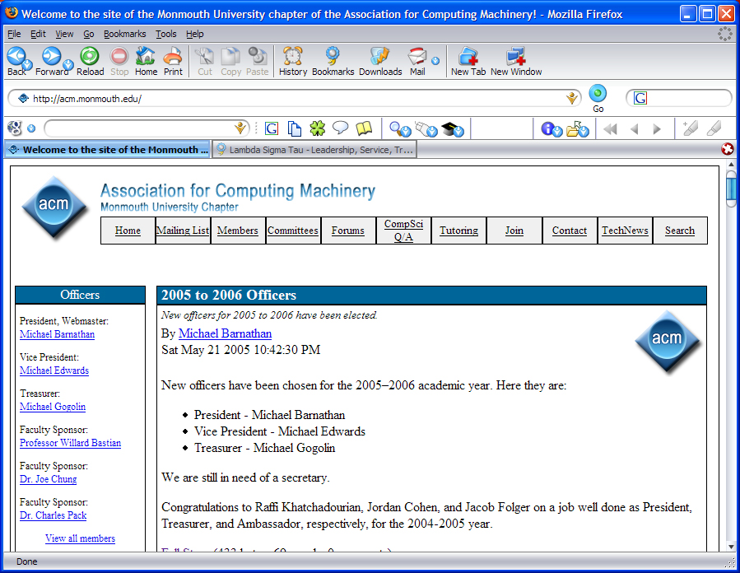The image size is (740, 573).
Task: Click the Bookmarks star toolbar icon
Action: (x=333, y=58)
